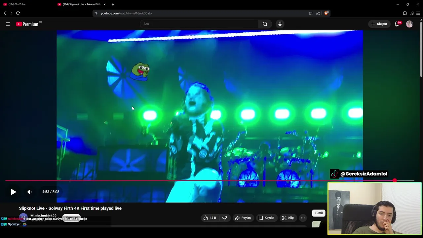Screen dimensions: 423x238
Task: Open MusicJunkie422 channel name
Action: [x=43, y=216]
